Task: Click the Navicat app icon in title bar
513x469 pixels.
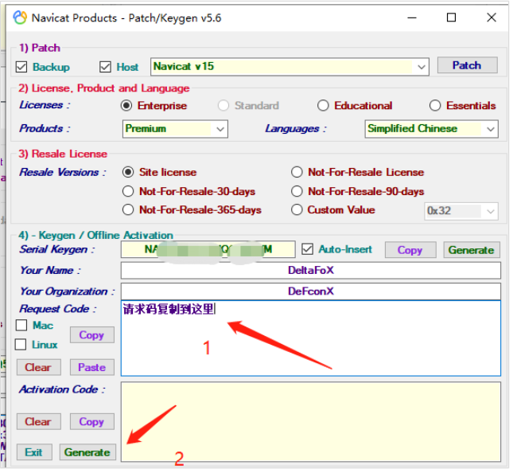Action: click(20, 18)
